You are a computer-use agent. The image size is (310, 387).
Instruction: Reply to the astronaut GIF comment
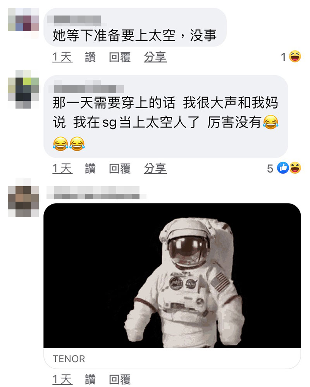coord(120,379)
